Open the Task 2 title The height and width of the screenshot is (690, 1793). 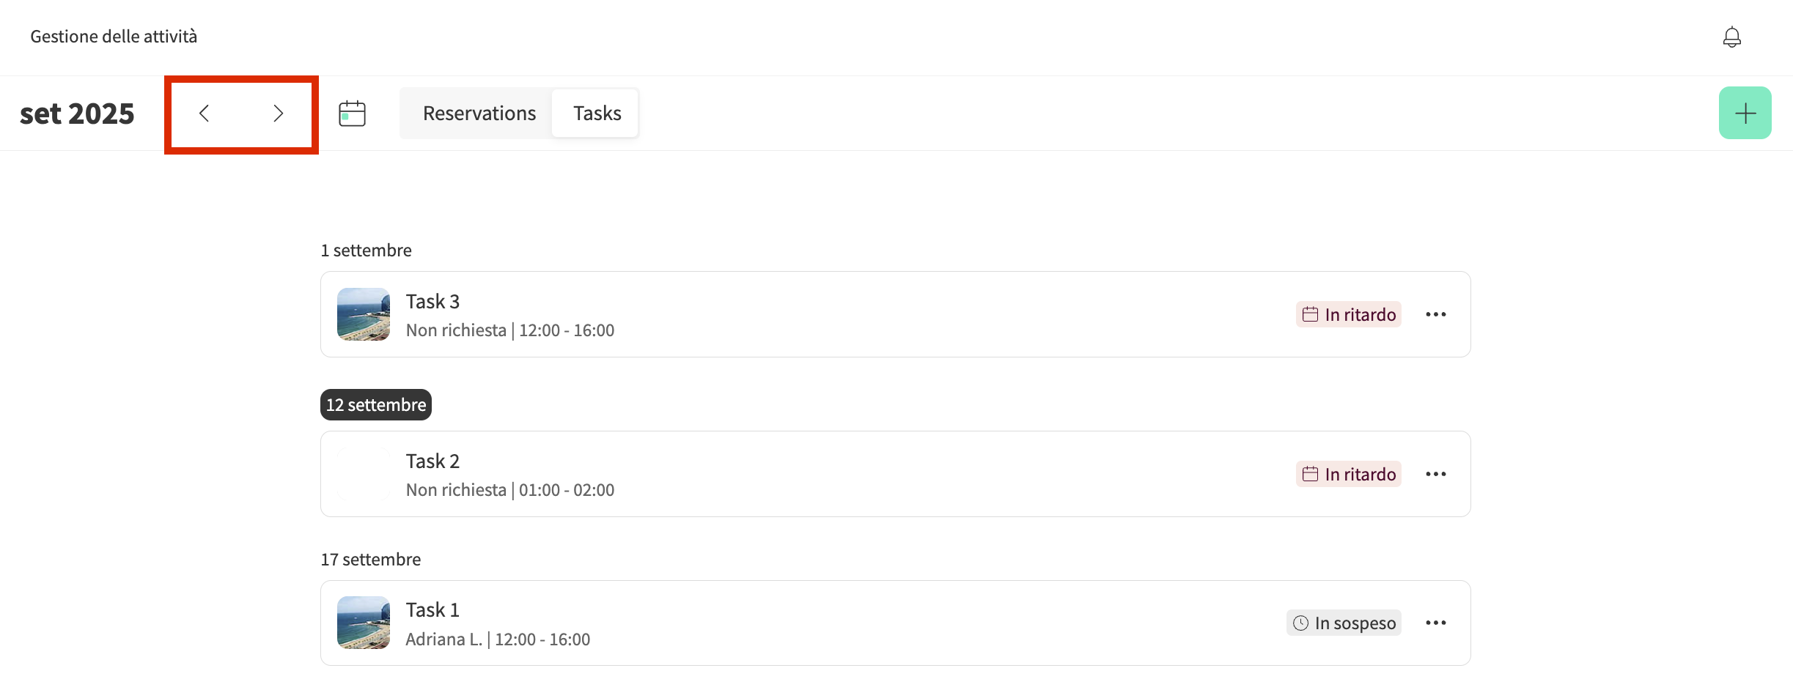coord(432,461)
